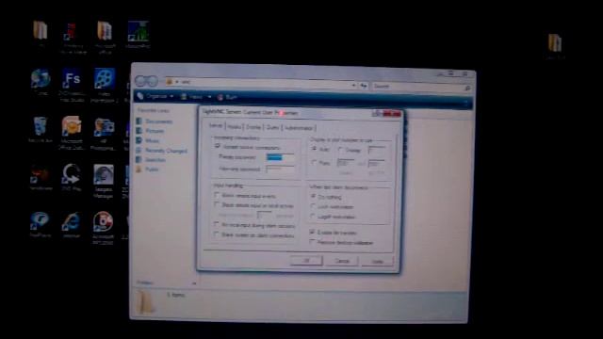Enable Remove desktop wallpaper checkbox
The image size is (603, 339).
point(312,242)
